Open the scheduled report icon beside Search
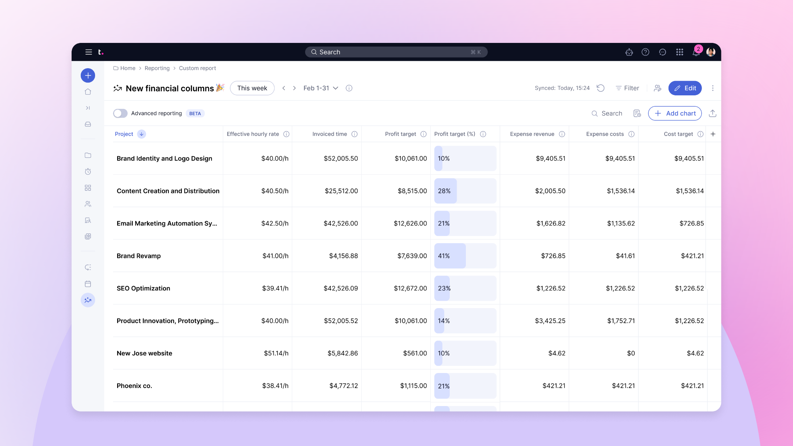This screenshot has width=793, height=446. (x=637, y=113)
